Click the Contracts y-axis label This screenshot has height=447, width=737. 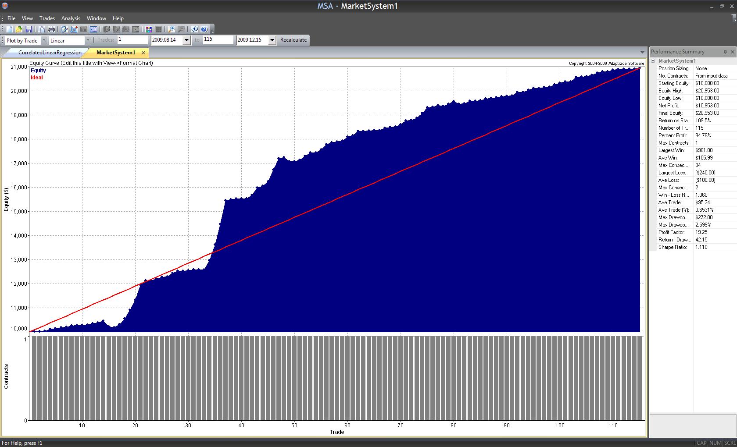[x=6, y=376]
